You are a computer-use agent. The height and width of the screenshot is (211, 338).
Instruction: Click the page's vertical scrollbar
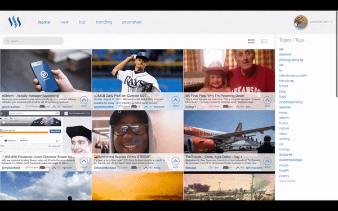click(x=336, y=54)
